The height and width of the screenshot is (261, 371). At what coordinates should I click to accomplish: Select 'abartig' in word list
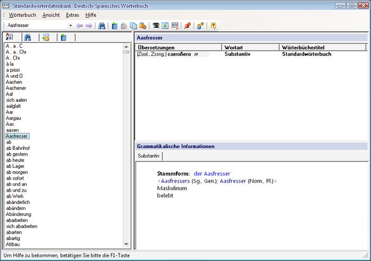click(13, 238)
